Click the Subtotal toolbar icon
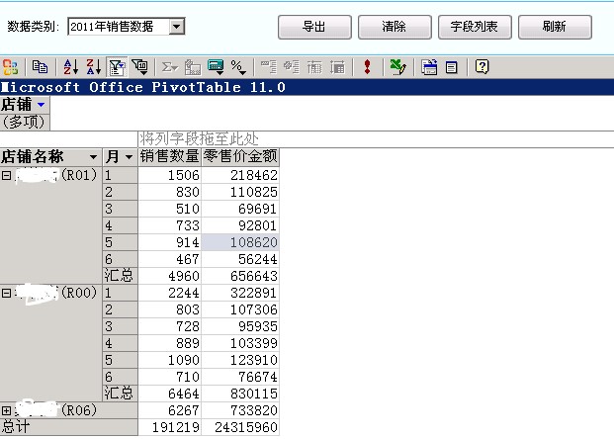This screenshot has width=614, height=439. [193, 67]
